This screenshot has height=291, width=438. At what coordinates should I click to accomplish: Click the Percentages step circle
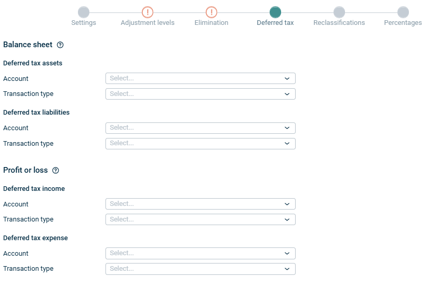pos(403,12)
